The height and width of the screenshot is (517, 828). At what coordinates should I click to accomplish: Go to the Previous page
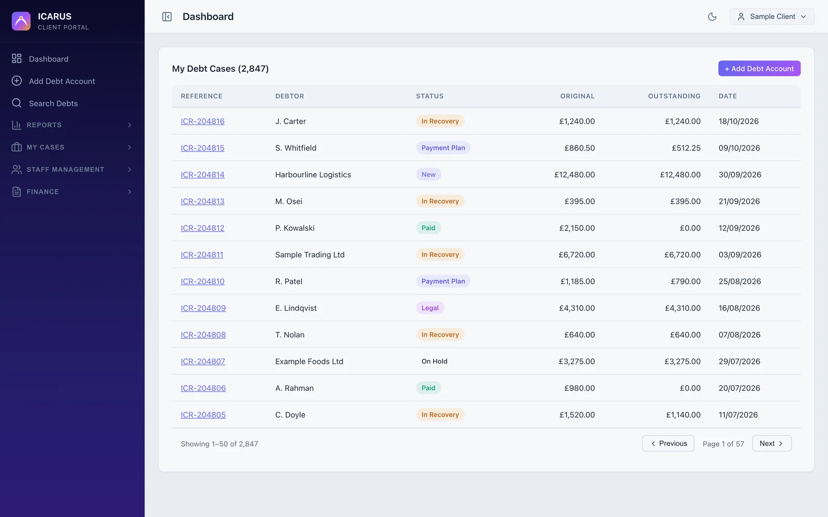pyautogui.click(x=668, y=444)
